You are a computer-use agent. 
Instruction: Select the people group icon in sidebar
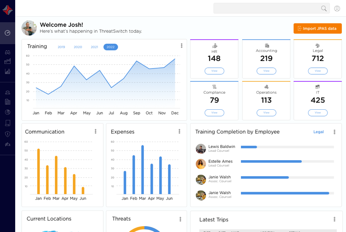coord(8,92)
